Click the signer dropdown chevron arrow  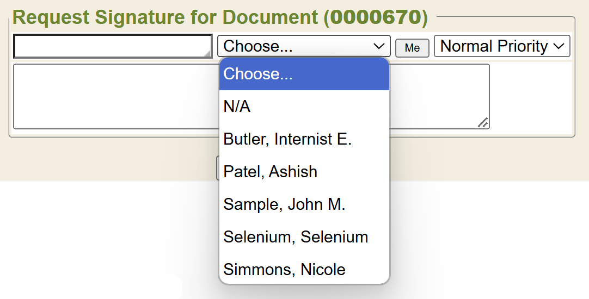379,46
